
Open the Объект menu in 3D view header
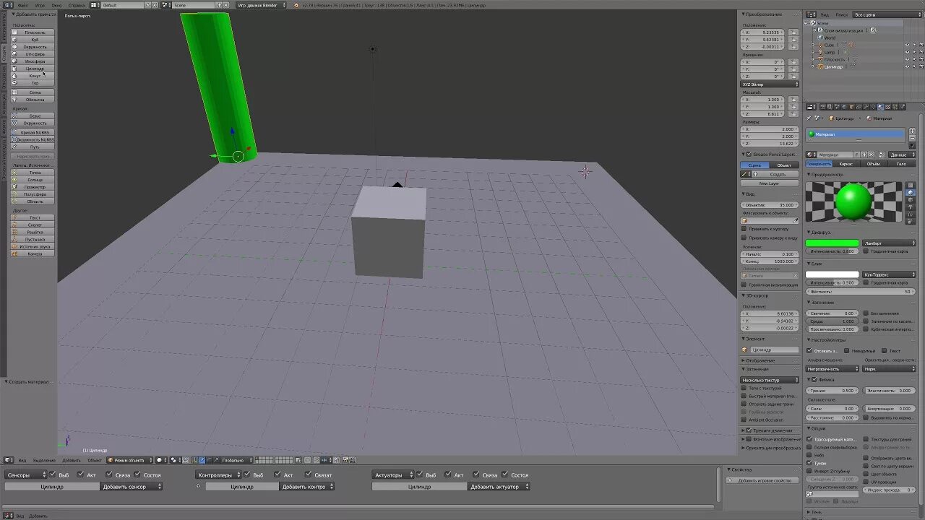[95, 460]
